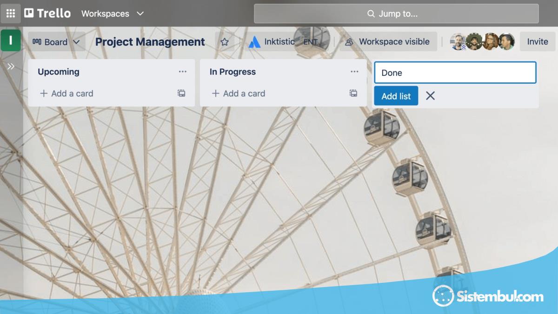Star the Project Management board
558x314 pixels.
click(x=225, y=42)
